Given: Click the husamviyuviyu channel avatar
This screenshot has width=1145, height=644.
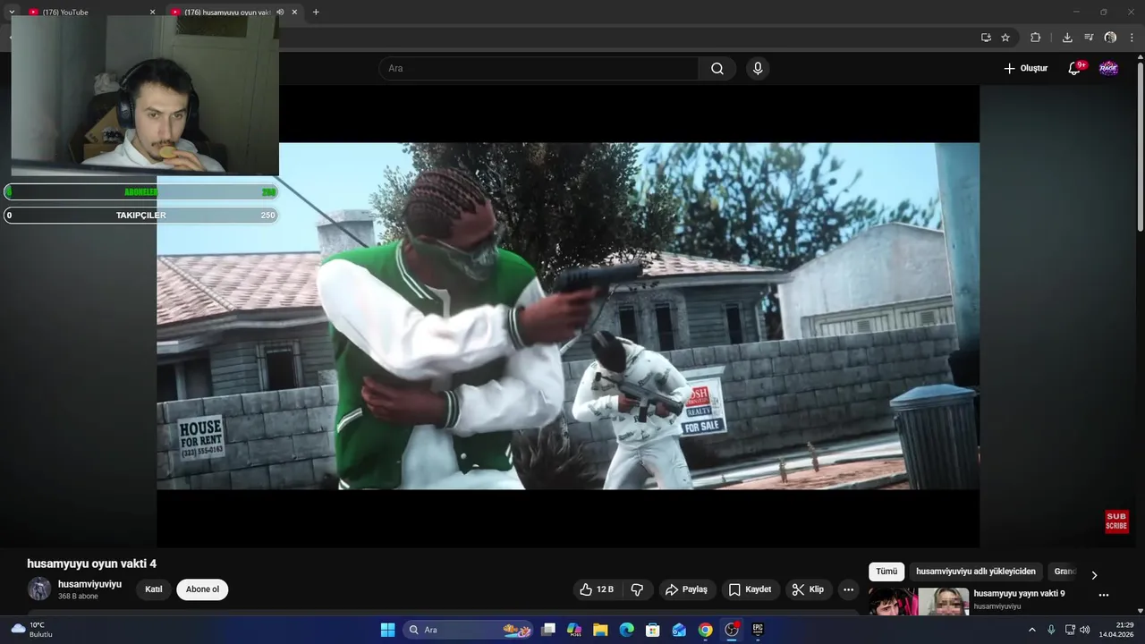Looking at the screenshot, I should click(x=38, y=589).
